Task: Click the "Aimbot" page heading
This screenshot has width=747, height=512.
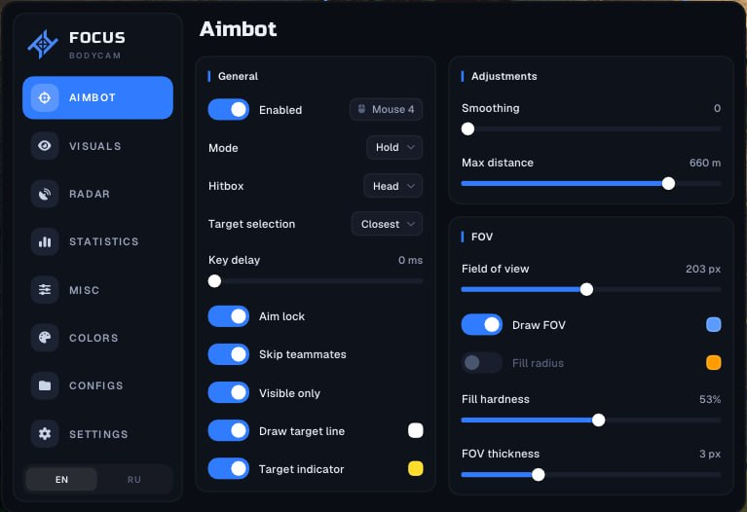Action: (239, 29)
